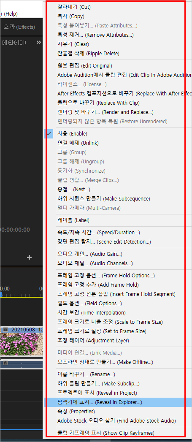This screenshot has height=442, width=192.
Task: Choose Make Offline... entry
Action: click(x=118, y=362)
